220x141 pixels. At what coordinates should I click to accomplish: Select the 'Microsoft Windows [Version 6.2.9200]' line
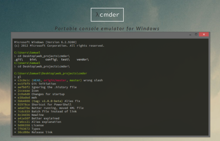[45, 42]
